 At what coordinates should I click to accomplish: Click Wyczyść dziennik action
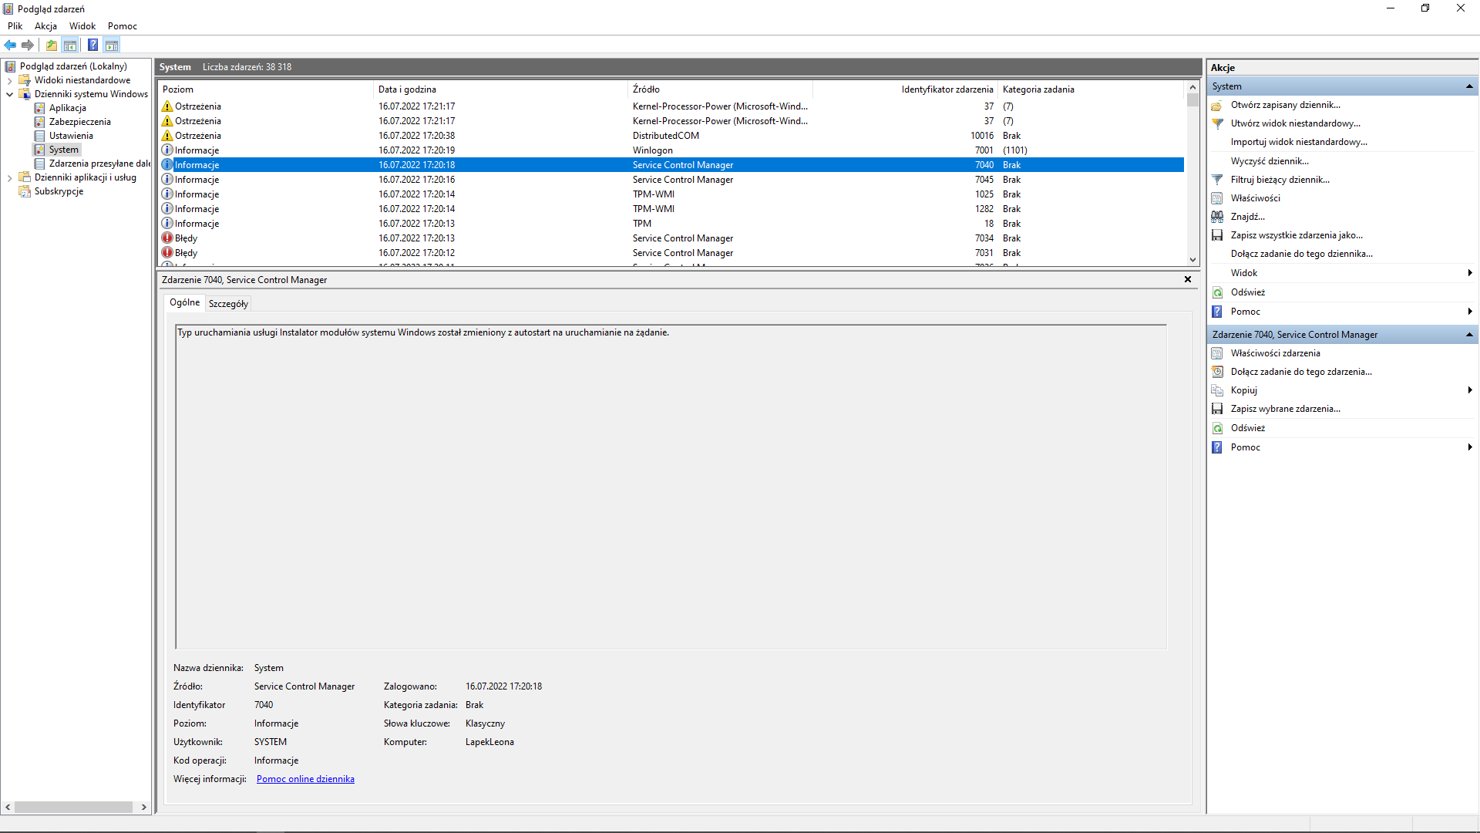(x=1270, y=161)
